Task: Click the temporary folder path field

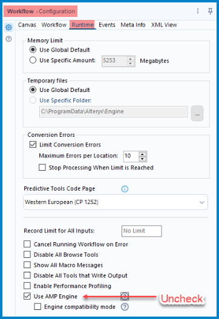Action: point(114,111)
